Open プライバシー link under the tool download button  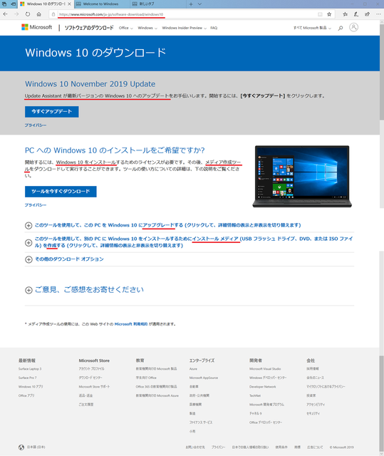tap(36, 205)
